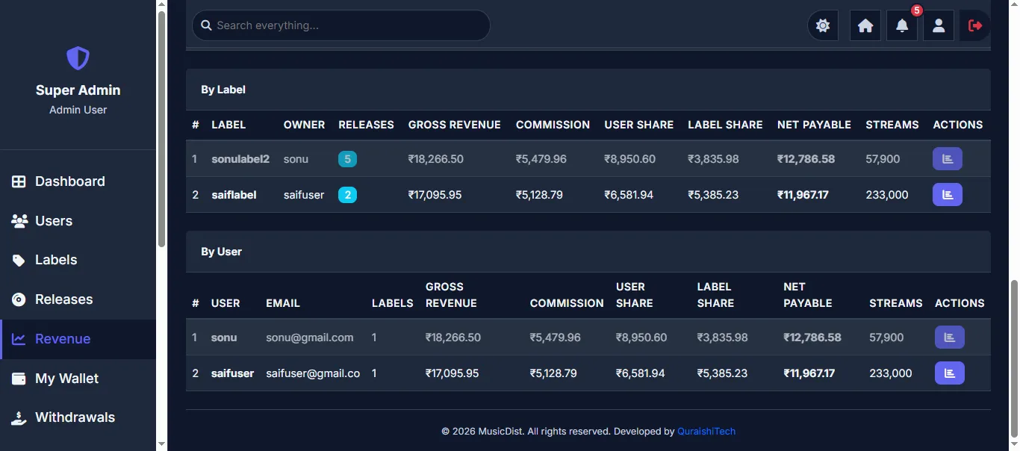Click email sonu@gmail.com

(310, 338)
